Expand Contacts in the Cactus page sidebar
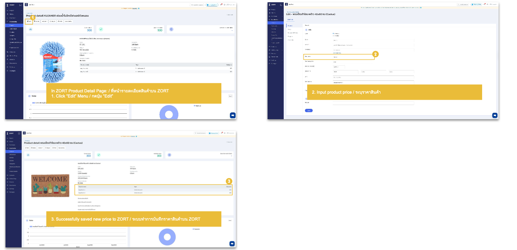This screenshot has width=517, height=250. (x=14, y=175)
